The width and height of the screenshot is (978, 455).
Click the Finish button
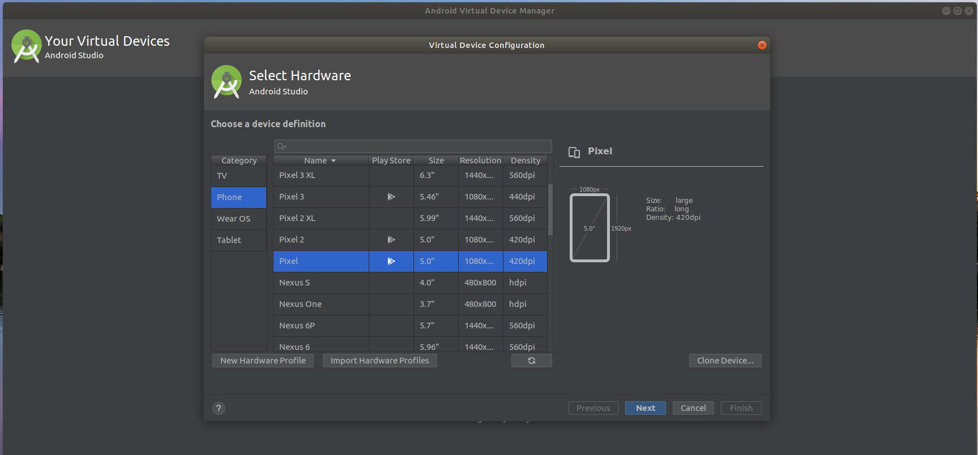[741, 408]
